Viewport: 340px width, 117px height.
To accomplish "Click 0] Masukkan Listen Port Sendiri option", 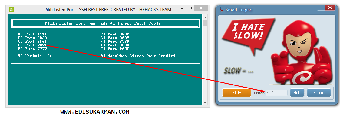I will [138, 56].
